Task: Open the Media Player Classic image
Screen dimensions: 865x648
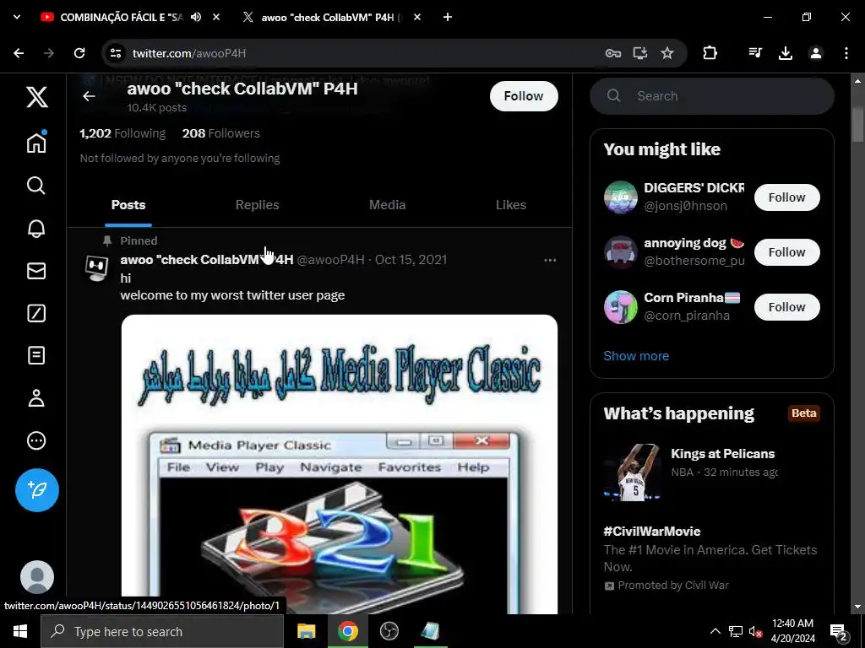Action: (x=340, y=464)
